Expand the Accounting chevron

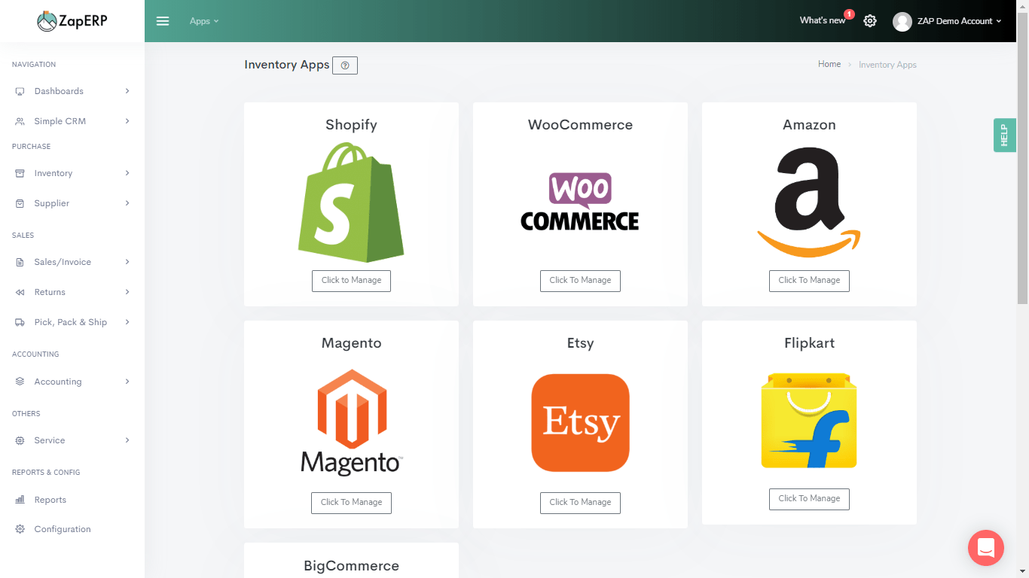pyautogui.click(x=127, y=382)
